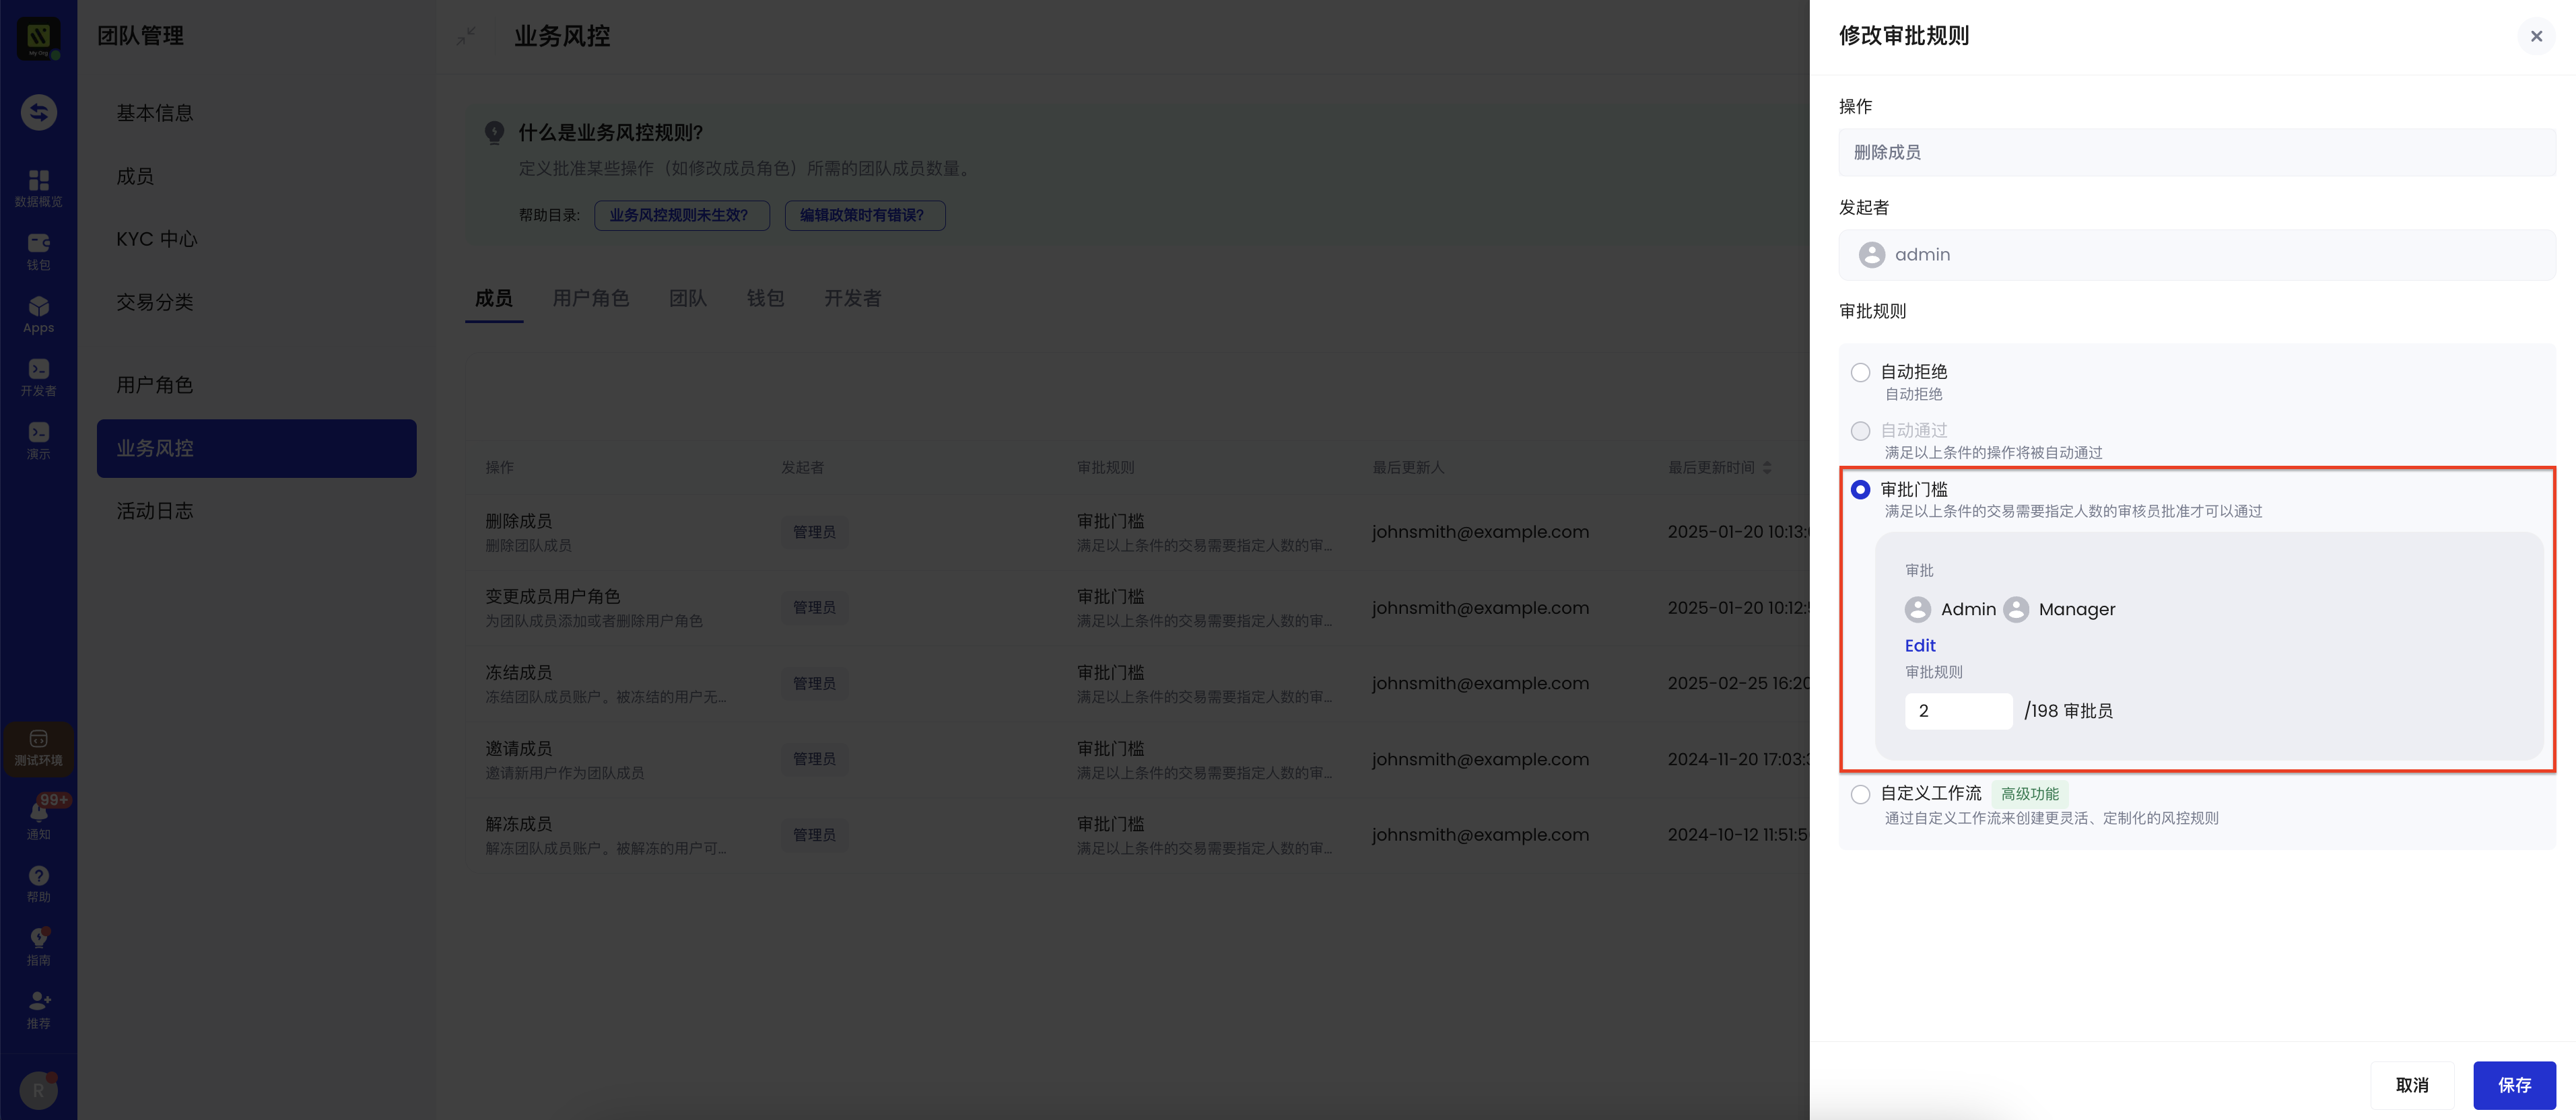Switch to the 用户角色 tab
The height and width of the screenshot is (1120, 2576).
click(x=591, y=298)
